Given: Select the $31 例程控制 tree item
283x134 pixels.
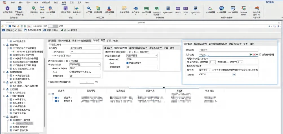Looking at the screenshot, I should (19, 93).
